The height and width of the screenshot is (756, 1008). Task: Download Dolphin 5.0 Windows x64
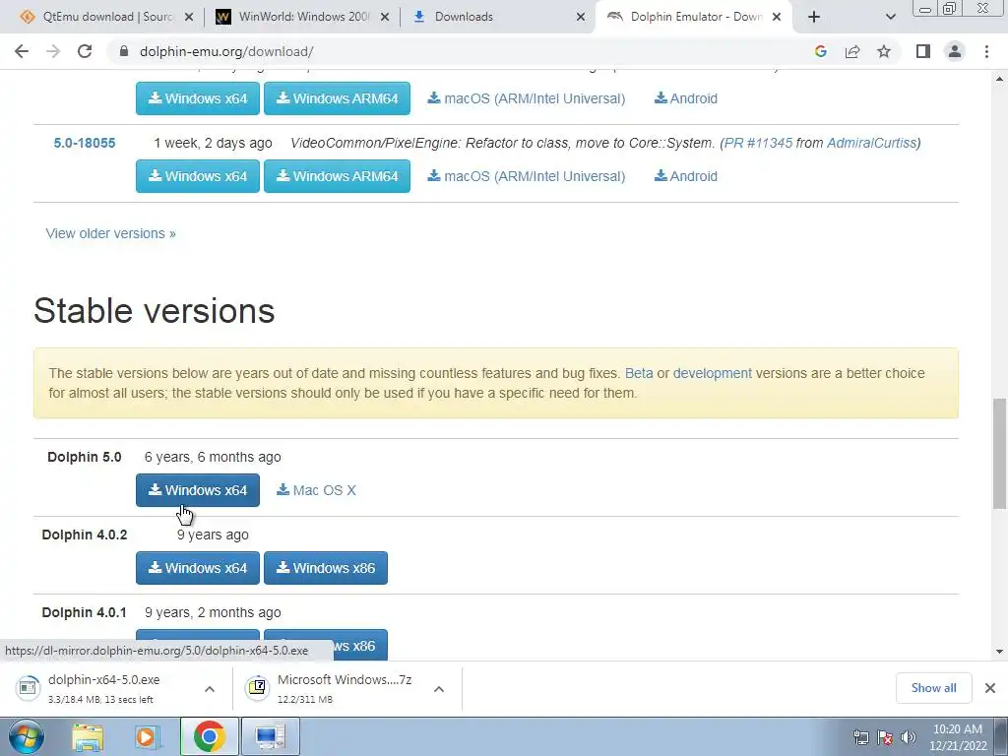tap(198, 490)
